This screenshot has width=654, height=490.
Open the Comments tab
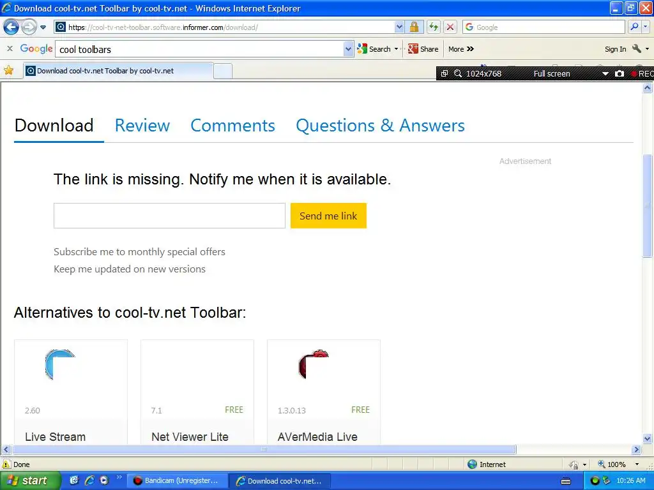(x=232, y=126)
